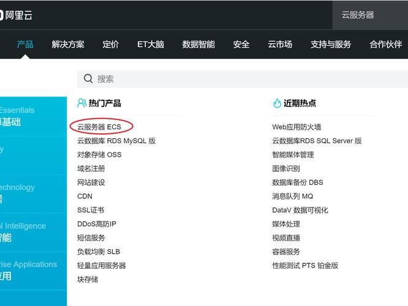Open 云数据库RDS SQL Server 版 link
Viewport: 408px width, 306px height.
point(317,141)
